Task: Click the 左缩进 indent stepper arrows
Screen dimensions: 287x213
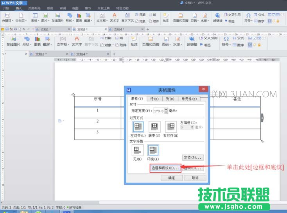Action: [192, 127]
